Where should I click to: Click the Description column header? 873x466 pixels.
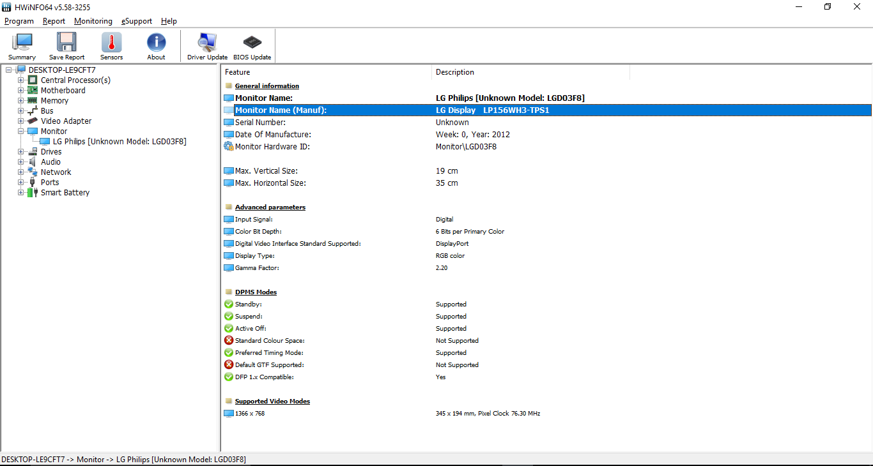(x=530, y=72)
